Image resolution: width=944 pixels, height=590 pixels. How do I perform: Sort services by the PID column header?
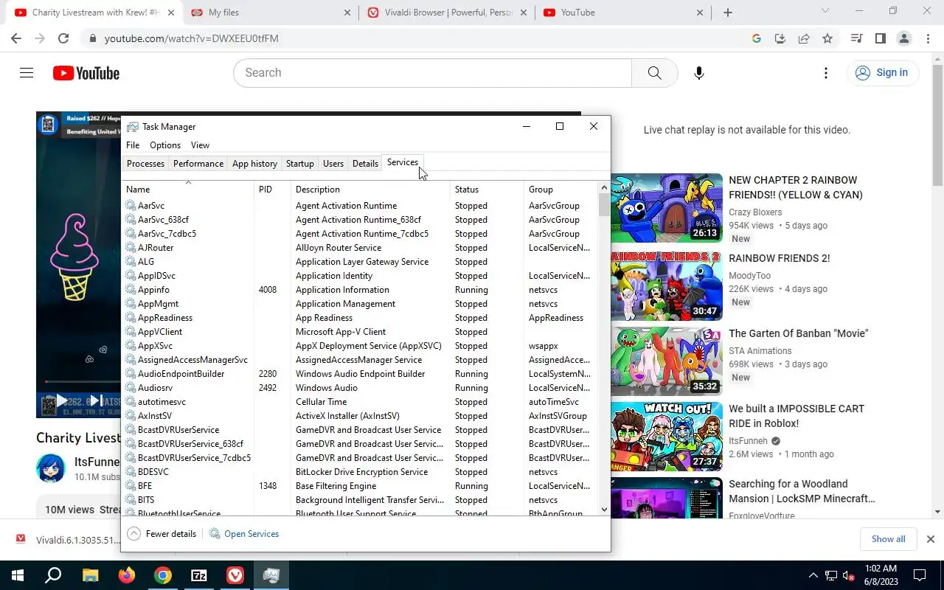point(272,190)
